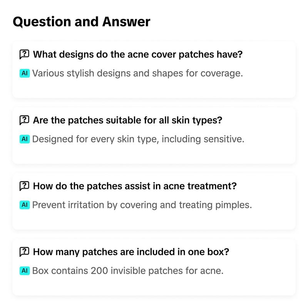Select 'How do the patches assist in acne treatment?'
The height and width of the screenshot is (308, 308).
click(x=135, y=186)
